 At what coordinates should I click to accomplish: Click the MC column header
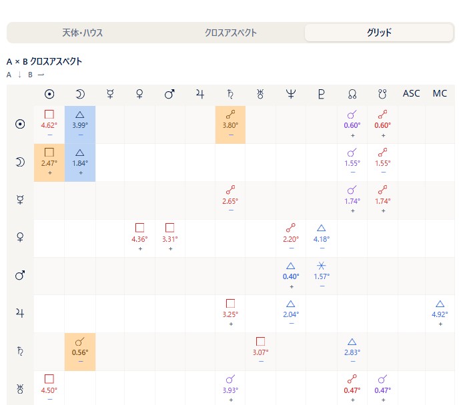click(x=440, y=93)
